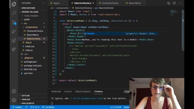Viewport: 194px width, 109px height.
Task: Open the Extensions view
Action: tap(14, 40)
